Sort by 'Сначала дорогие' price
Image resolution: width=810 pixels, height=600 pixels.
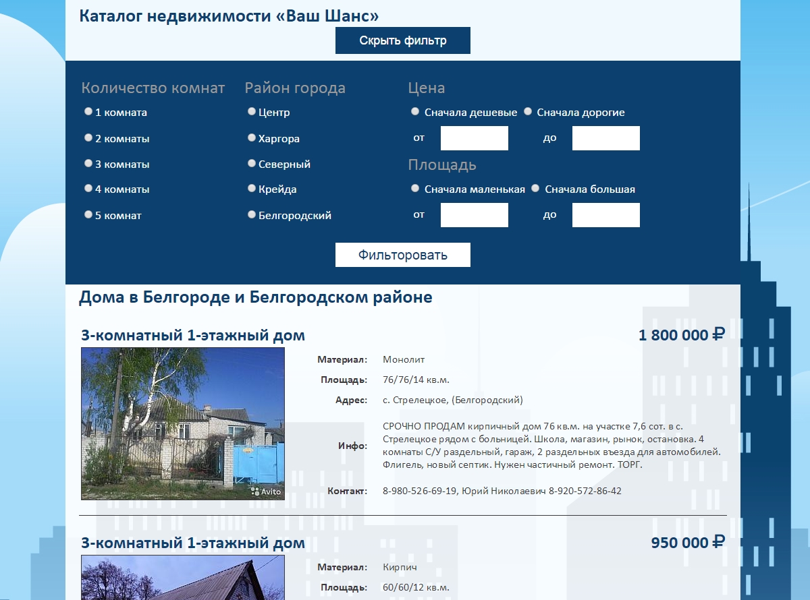tap(528, 112)
